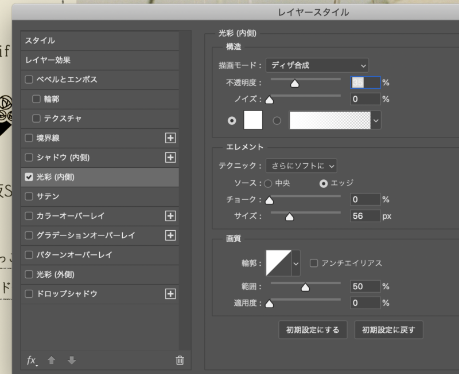Enable the グラデーションオーバーレイ checkbox
This screenshot has height=374, width=459.
pyautogui.click(x=29, y=235)
